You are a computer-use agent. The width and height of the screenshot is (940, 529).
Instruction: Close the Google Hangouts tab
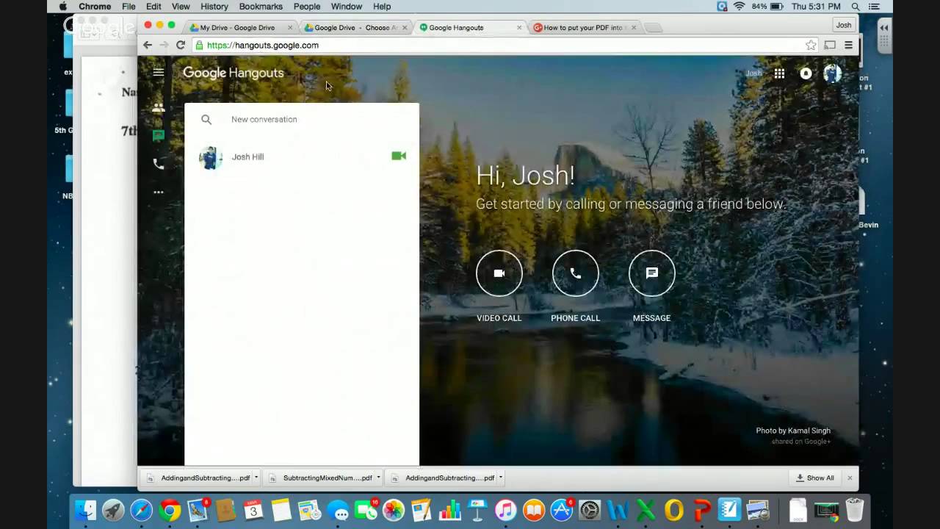click(519, 28)
